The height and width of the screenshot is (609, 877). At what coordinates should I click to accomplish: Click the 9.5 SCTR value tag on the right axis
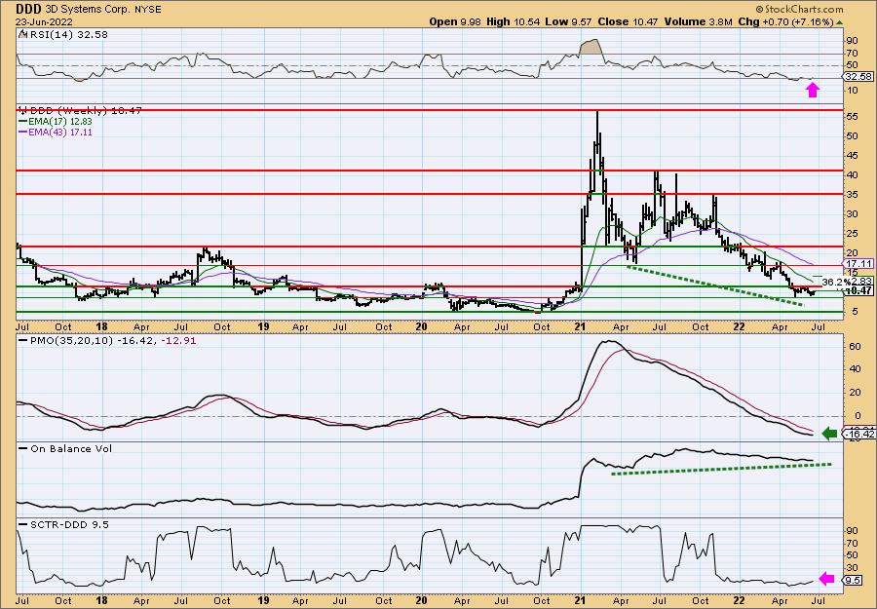(x=854, y=581)
